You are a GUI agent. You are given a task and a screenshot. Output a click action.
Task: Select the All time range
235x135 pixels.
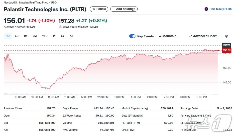pos(71,36)
